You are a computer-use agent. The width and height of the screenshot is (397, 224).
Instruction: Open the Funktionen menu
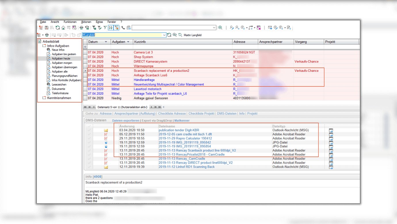click(70, 22)
